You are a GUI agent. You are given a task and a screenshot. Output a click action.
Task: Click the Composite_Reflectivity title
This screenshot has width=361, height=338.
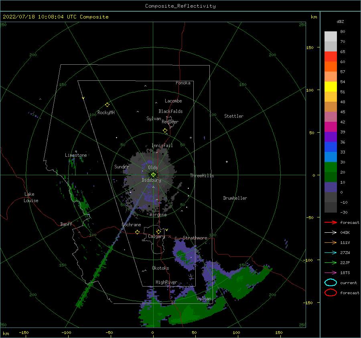pos(180,6)
